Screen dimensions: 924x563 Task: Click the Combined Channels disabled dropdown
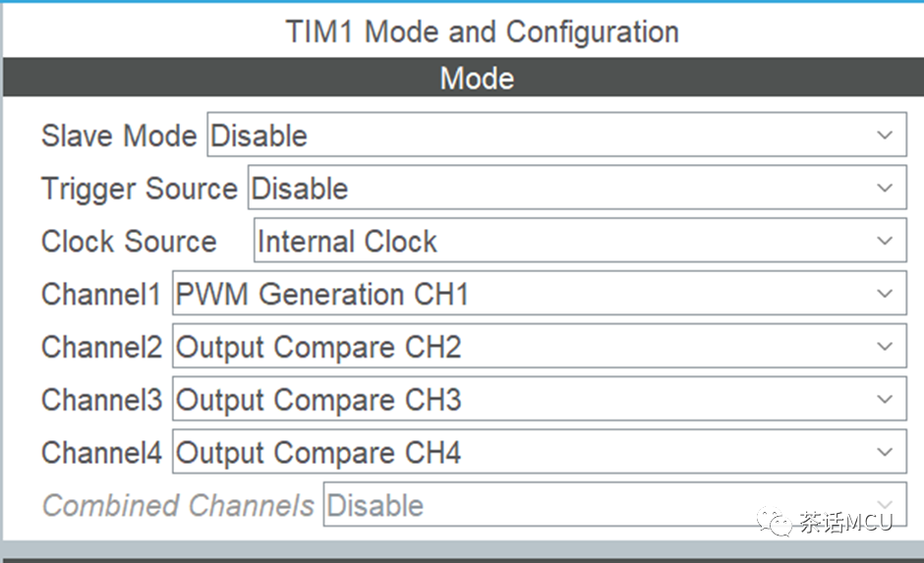[614, 504]
